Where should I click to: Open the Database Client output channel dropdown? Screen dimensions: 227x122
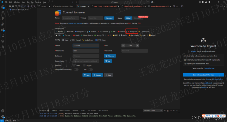153,110
